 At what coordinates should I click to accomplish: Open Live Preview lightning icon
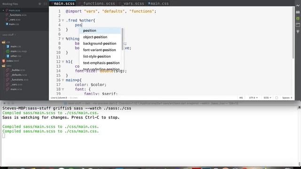click(x=298, y=6)
